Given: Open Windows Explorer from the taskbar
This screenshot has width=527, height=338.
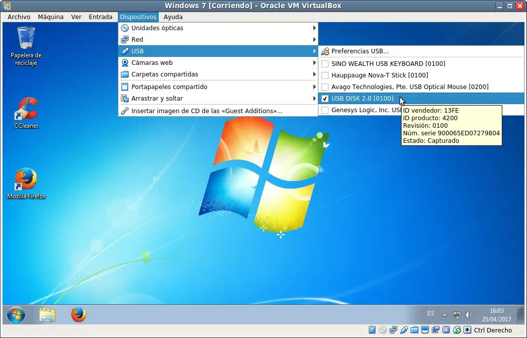Looking at the screenshot, I should click(47, 315).
